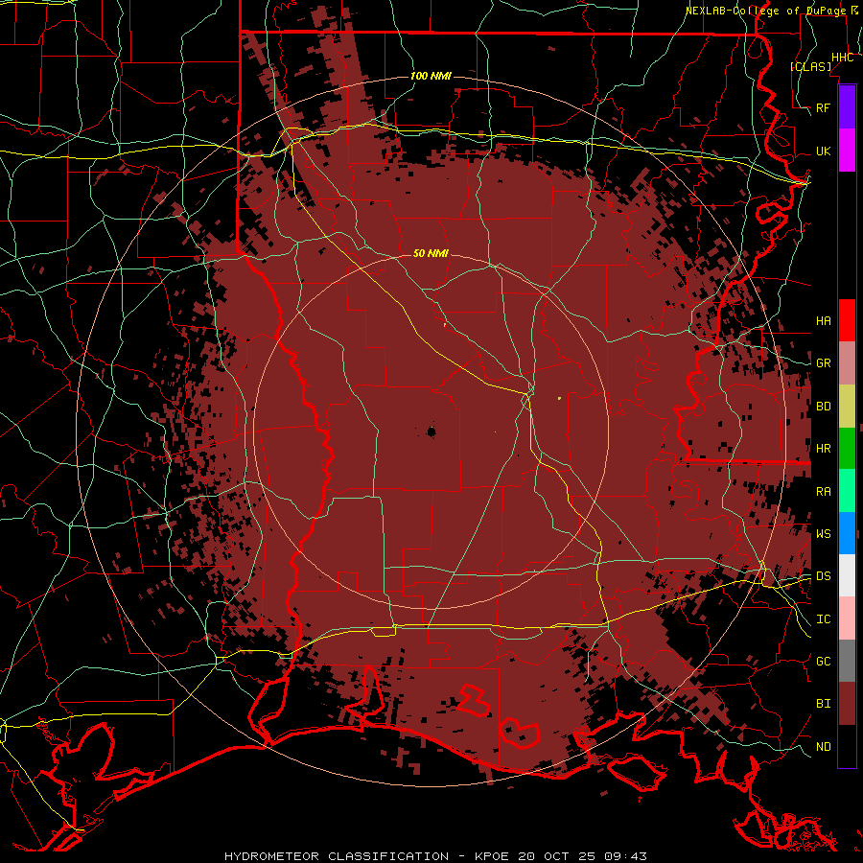Click the KPOE station identifier

click(490, 856)
